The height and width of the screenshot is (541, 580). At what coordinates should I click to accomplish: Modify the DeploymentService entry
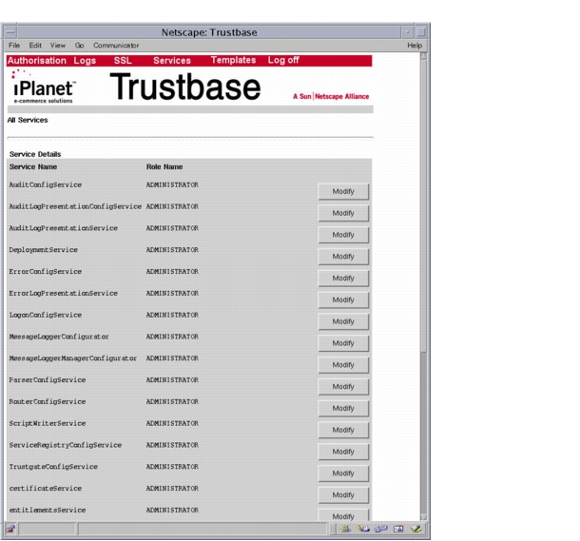tap(343, 257)
